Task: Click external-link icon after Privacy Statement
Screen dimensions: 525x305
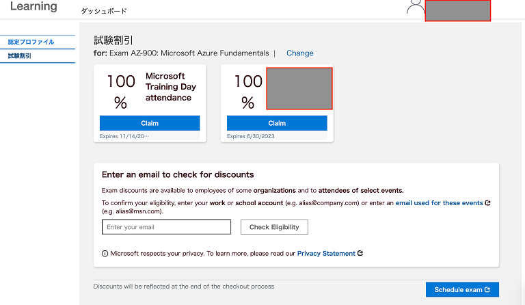Action: 360,253
